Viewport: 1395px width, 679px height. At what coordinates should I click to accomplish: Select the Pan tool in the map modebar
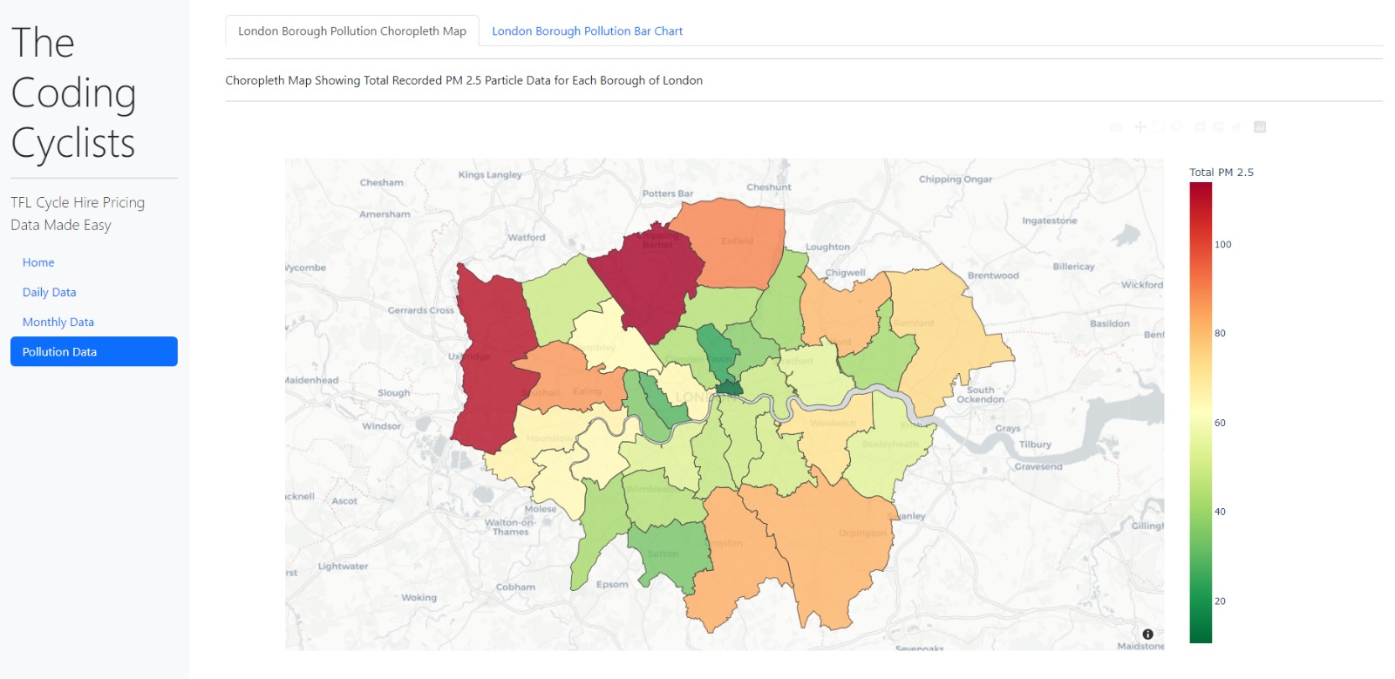point(1140,127)
